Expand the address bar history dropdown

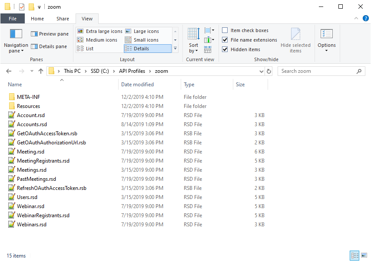(x=261, y=71)
